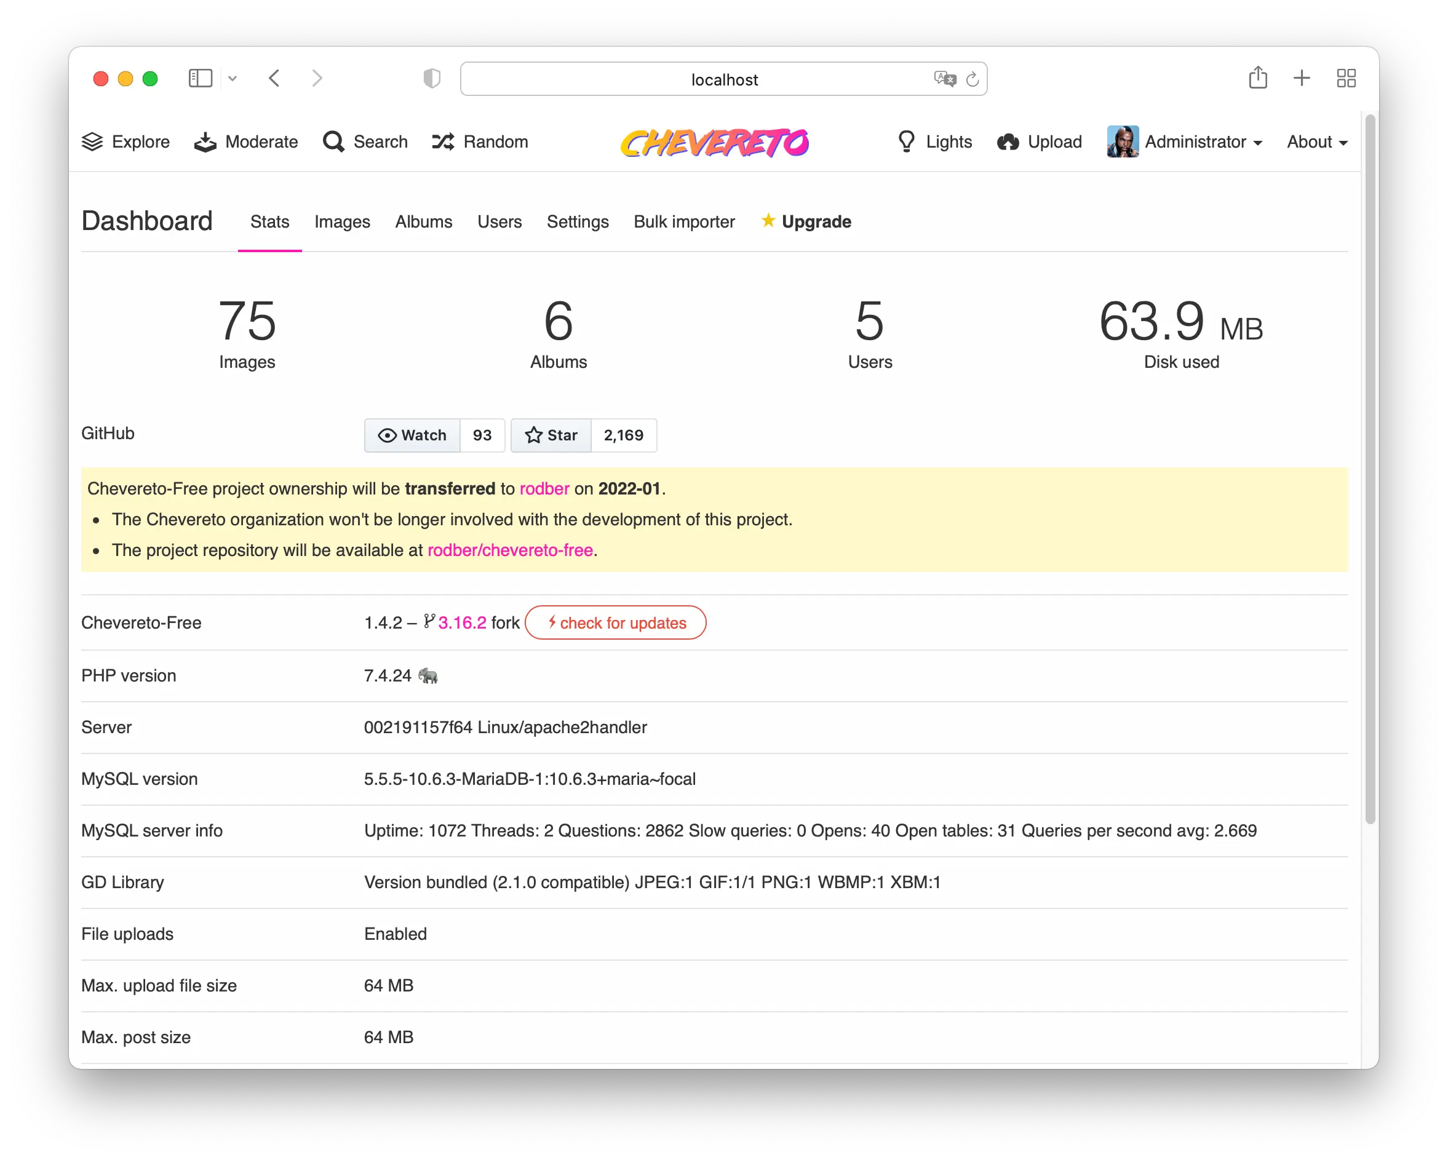Open the rodber/chevereto-free repository link
The width and height of the screenshot is (1448, 1160).
tap(510, 550)
